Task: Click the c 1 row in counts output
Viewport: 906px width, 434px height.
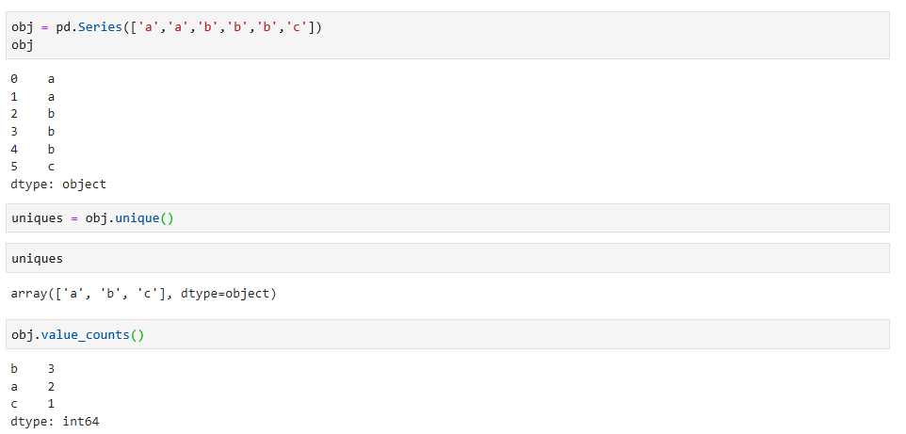Action: click(32, 403)
